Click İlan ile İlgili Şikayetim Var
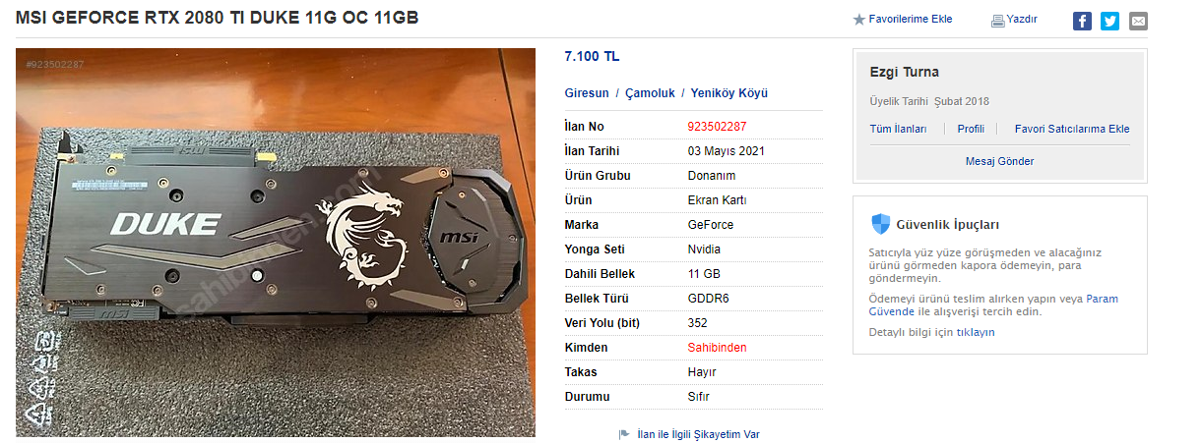 698,434
